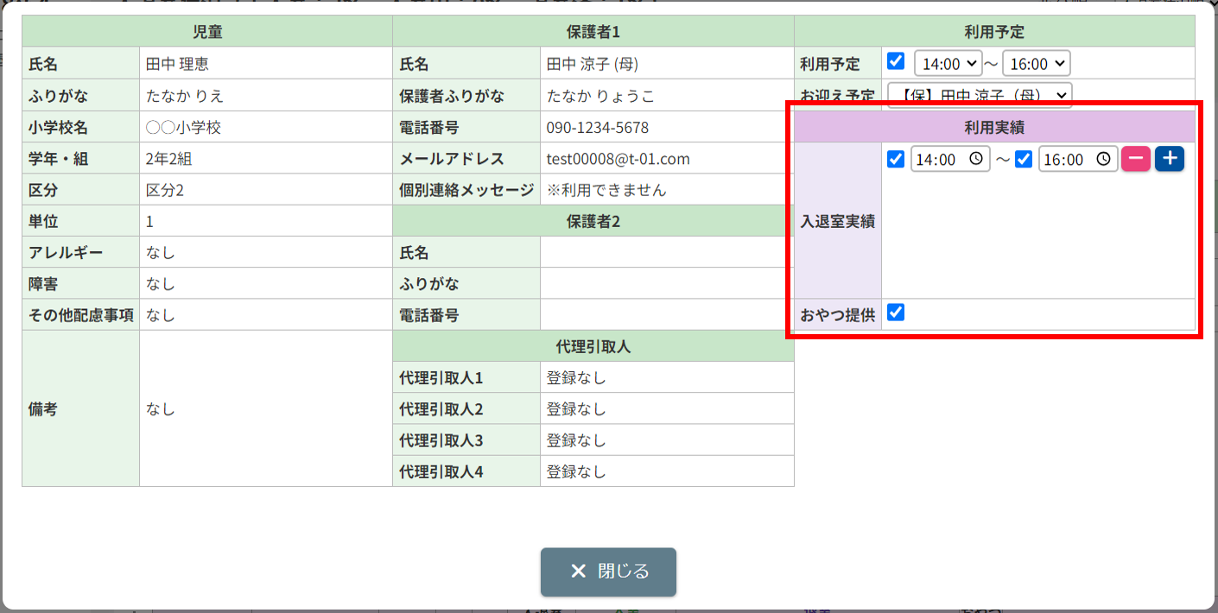The image size is (1218, 613).
Task: Click the 閉じる close button
Action: click(608, 572)
